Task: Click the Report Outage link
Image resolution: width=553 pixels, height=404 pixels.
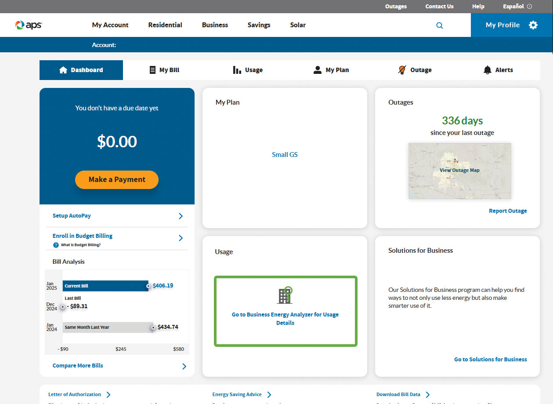Action: coord(508,211)
